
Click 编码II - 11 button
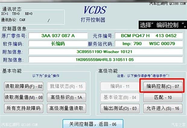point(120,86)
